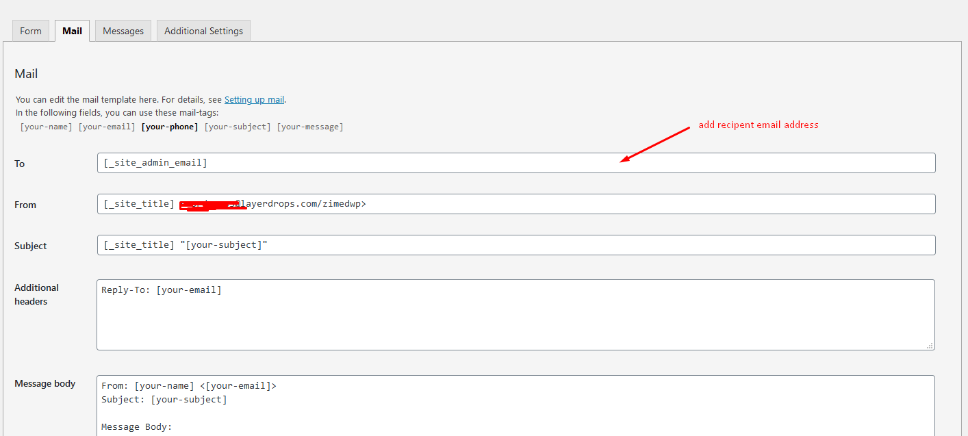Click the Additional headers resize handle
The image size is (968, 436).
930,346
